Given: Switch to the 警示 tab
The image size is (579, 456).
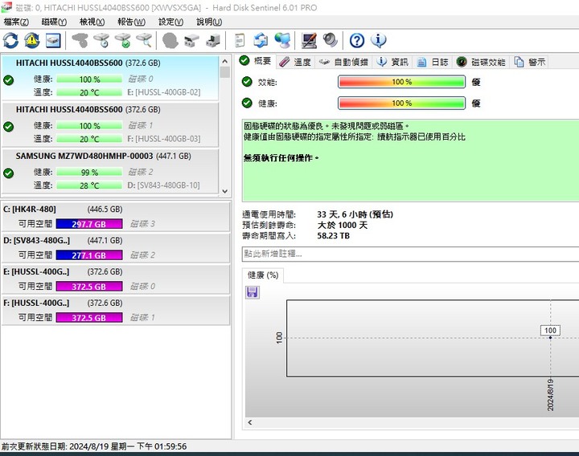Looking at the screenshot, I should 529,62.
